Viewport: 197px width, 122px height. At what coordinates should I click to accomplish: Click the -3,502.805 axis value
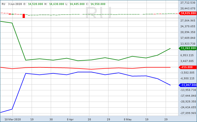[x=187, y=73]
